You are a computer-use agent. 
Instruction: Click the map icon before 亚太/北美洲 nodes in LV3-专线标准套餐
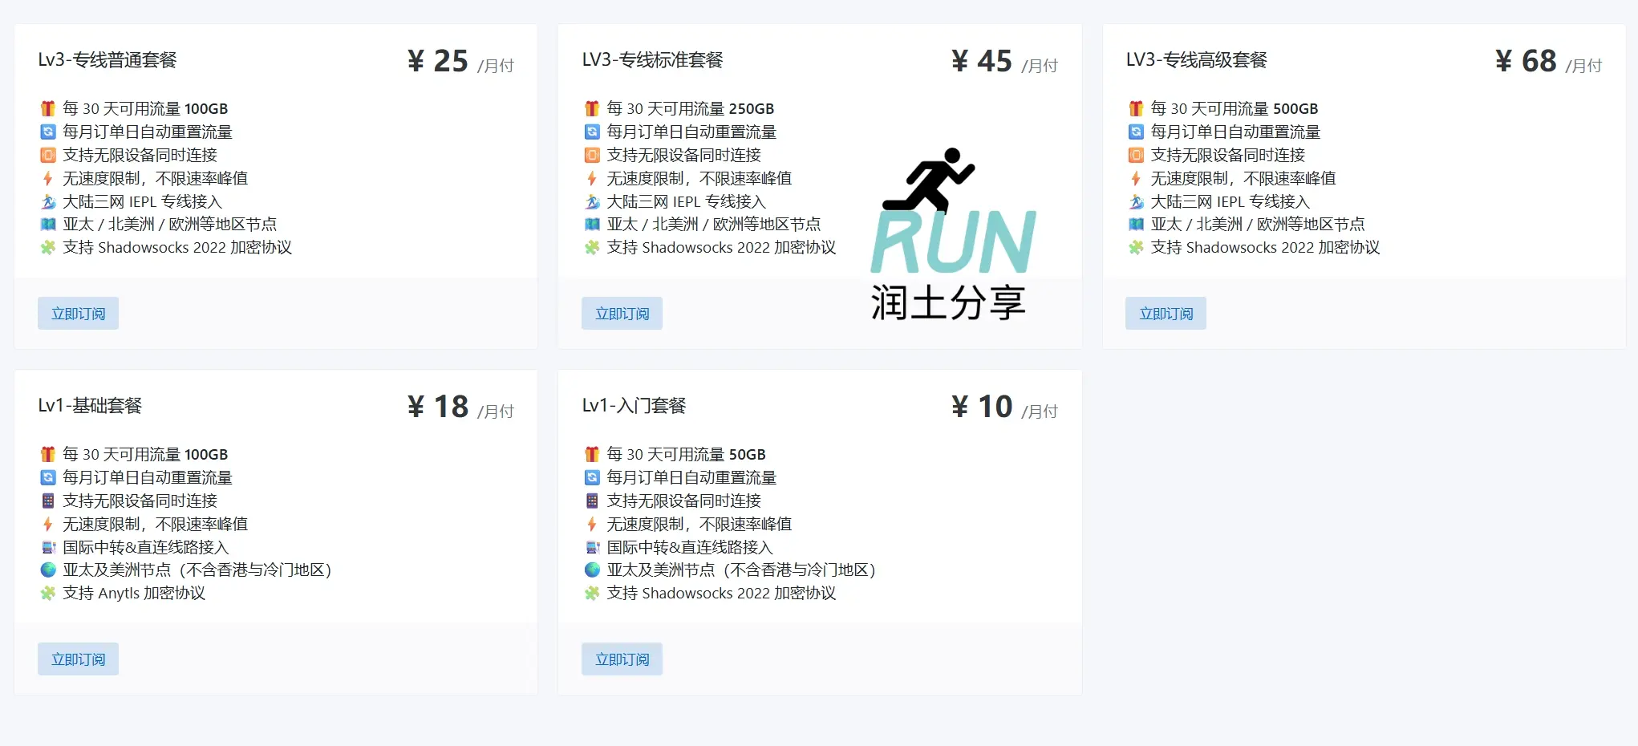591,225
